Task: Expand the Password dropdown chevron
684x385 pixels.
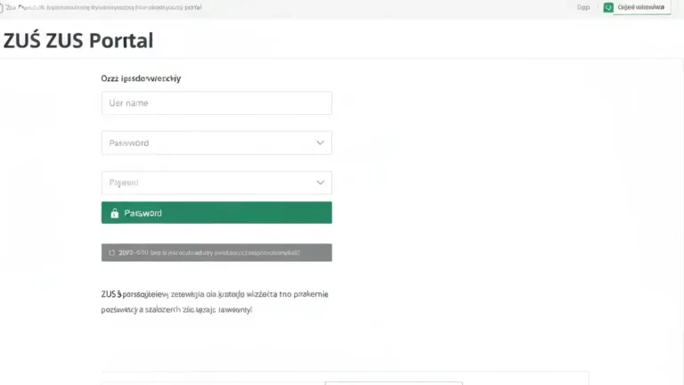Action: click(321, 143)
